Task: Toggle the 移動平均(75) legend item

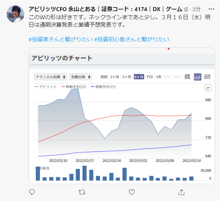Action: click(103, 87)
